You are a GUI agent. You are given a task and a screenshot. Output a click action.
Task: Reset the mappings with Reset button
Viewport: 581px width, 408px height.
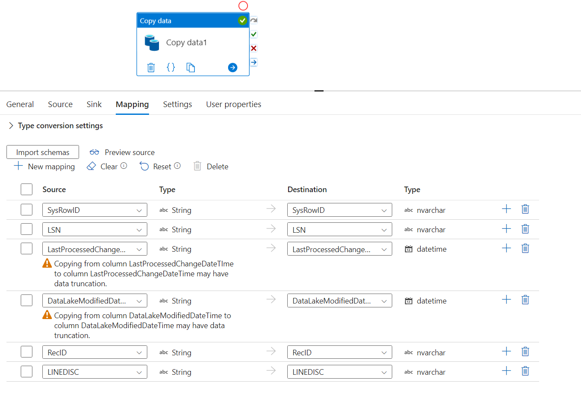pyautogui.click(x=156, y=166)
